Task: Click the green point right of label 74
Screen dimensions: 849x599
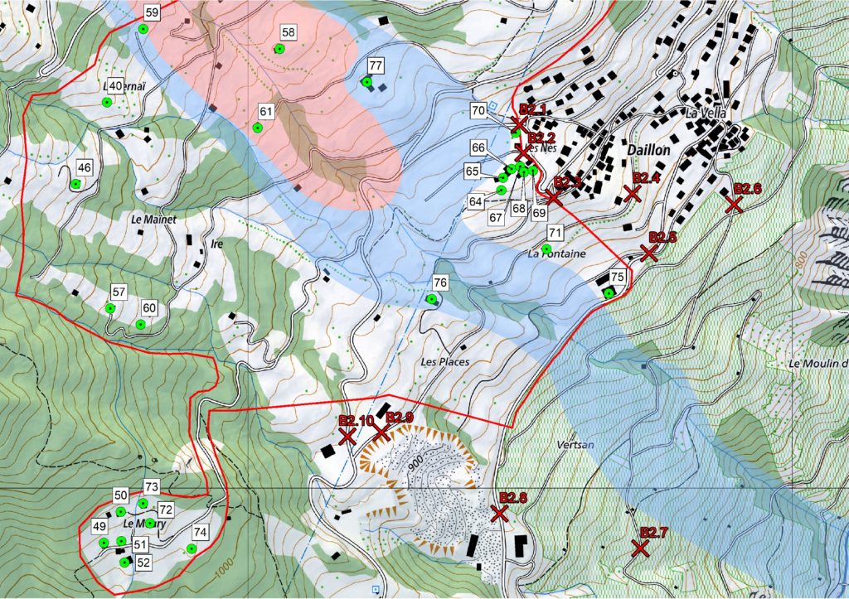Action: [192, 548]
